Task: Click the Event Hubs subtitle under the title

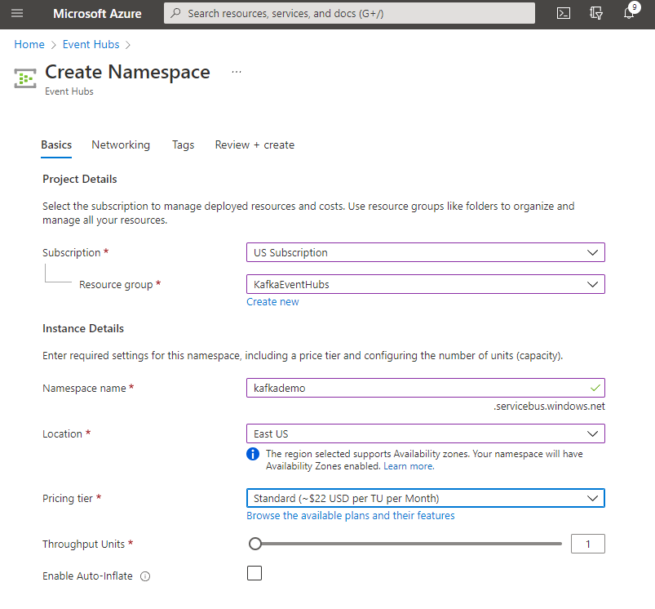Action: point(69,91)
